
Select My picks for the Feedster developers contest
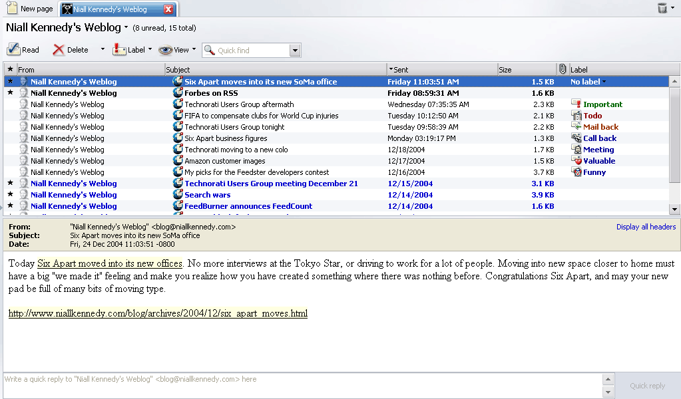336,172
